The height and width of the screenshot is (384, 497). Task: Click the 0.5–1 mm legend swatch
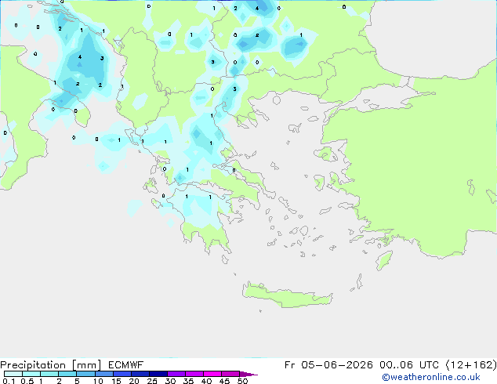pyautogui.click(x=31, y=374)
